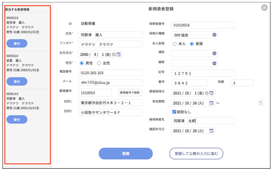The width and height of the screenshot is (274, 171).
Task: Click 登録して公費の入力に進む button
Action: point(197,153)
